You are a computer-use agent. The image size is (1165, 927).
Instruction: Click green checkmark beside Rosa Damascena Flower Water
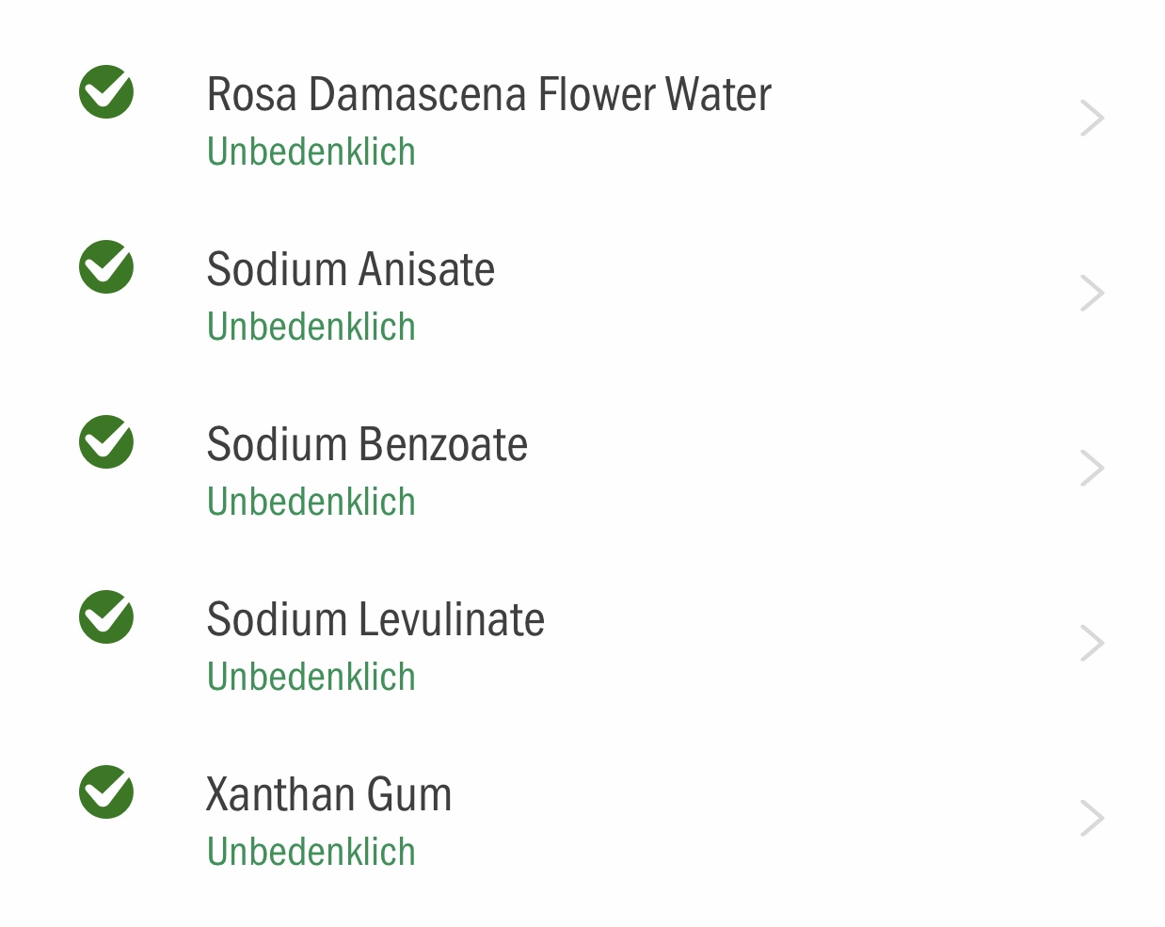point(106,92)
